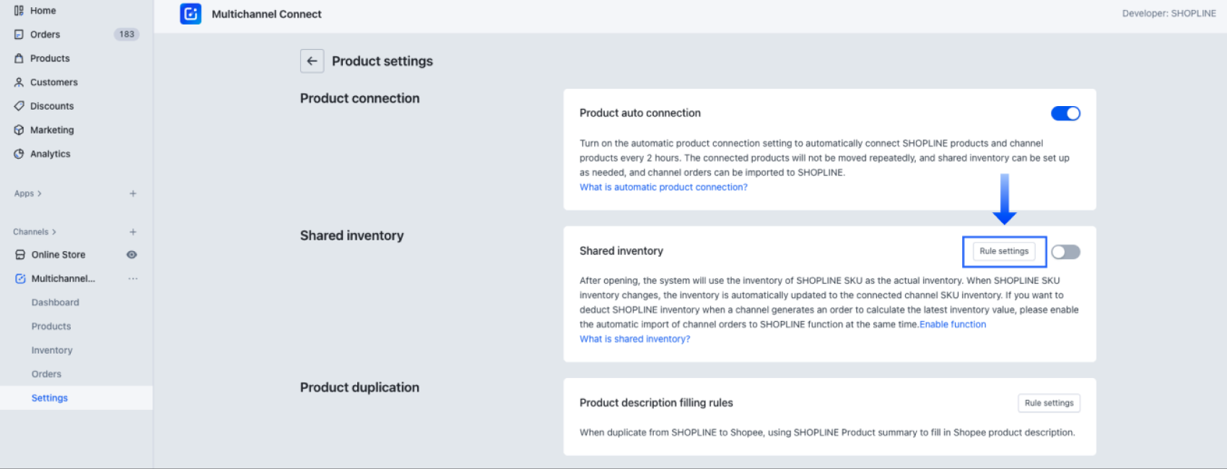
Task: Open 'What is automatic product connection?' link
Action: 663,187
